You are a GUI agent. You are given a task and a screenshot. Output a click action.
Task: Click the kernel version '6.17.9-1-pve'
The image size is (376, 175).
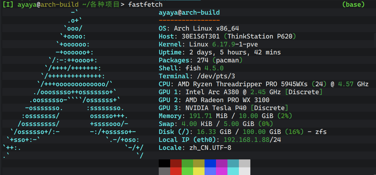235,44
